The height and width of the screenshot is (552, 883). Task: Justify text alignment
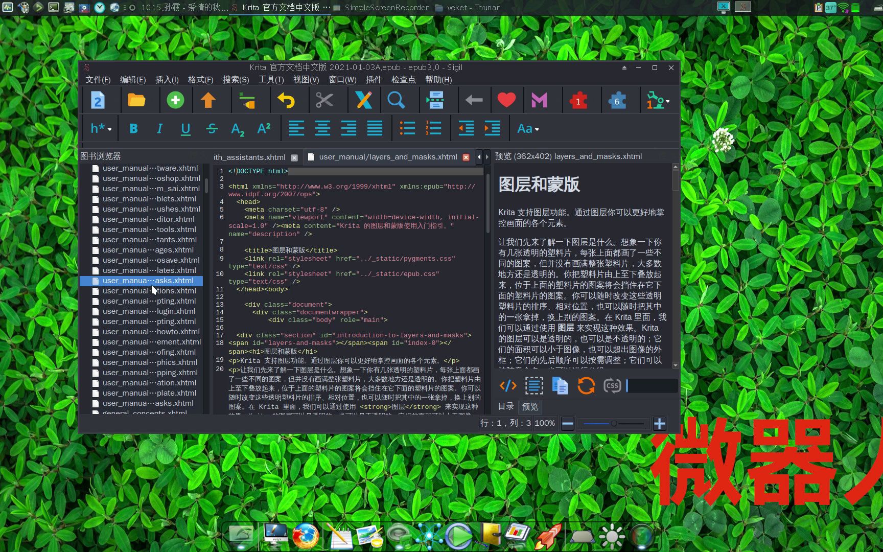(x=375, y=128)
